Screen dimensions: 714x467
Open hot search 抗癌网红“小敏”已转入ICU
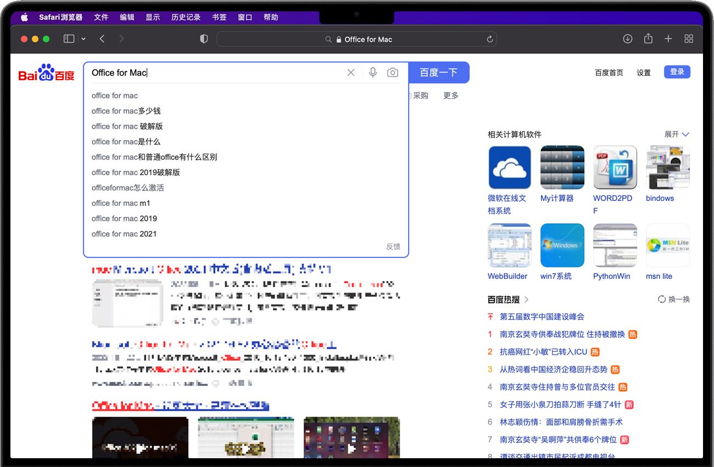point(544,352)
